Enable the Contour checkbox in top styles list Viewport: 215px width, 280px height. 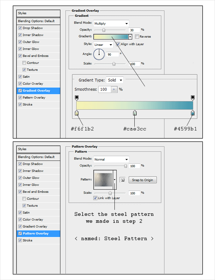[x=24, y=63]
